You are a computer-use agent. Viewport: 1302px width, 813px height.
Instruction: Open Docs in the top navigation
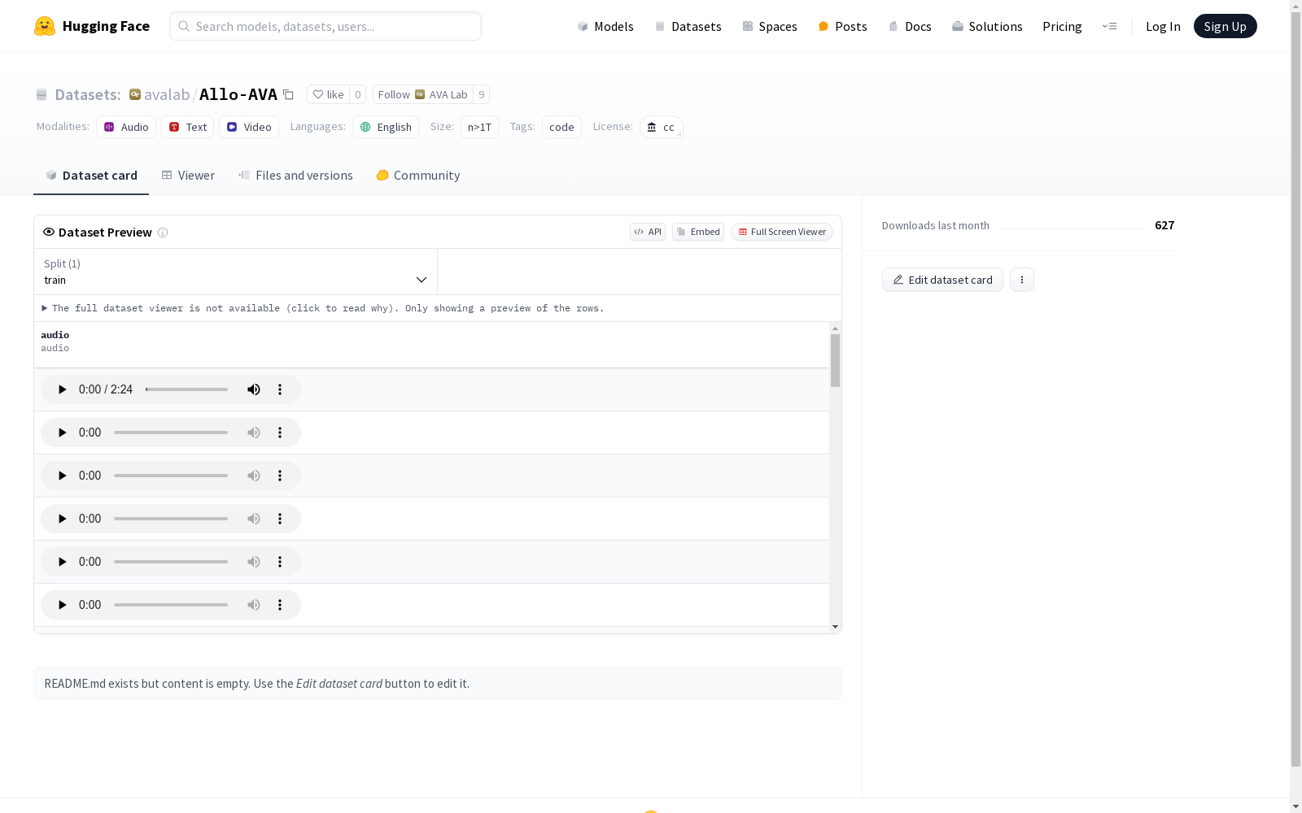click(910, 26)
